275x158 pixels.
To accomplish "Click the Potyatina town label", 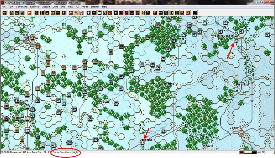I will tap(168, 84).
